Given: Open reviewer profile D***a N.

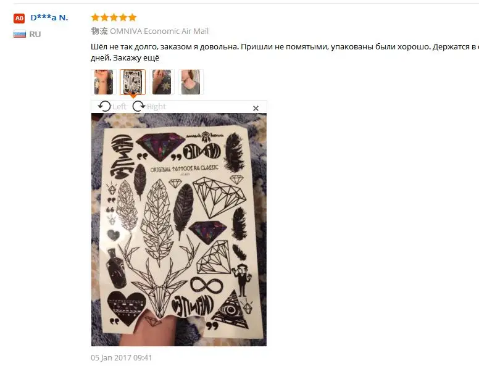Looking at the screenshot, I should tap(49, 18).
